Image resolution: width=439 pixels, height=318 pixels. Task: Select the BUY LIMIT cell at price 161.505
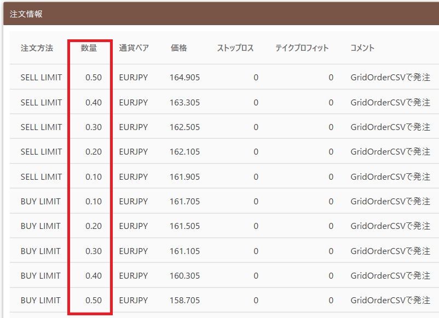click(41, 226)
